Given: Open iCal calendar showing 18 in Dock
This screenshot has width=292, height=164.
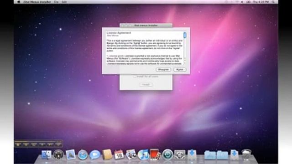Looking at the screenshot, I should click(x=119, y=155).
